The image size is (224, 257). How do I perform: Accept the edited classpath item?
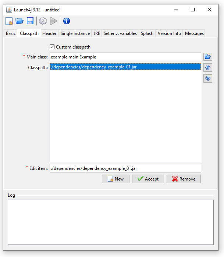(148, 179)
